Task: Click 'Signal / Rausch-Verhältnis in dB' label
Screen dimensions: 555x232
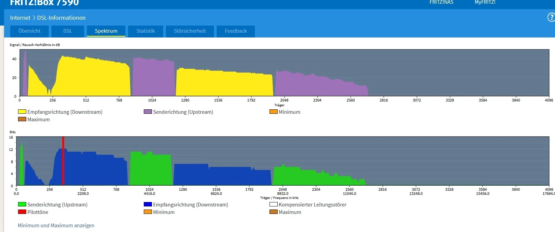Action: 35,45
